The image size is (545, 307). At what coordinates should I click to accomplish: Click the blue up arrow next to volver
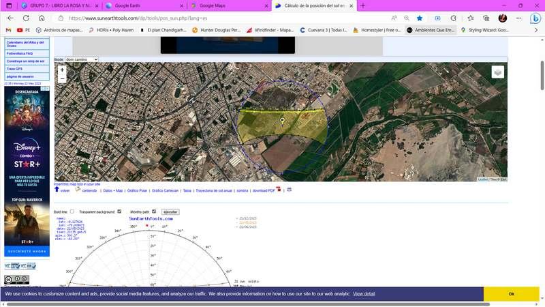57,189
